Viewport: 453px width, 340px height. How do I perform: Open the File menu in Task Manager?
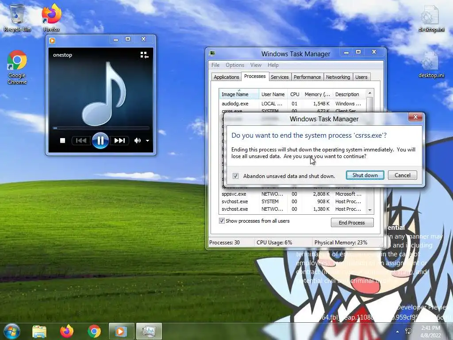(215, 65)
